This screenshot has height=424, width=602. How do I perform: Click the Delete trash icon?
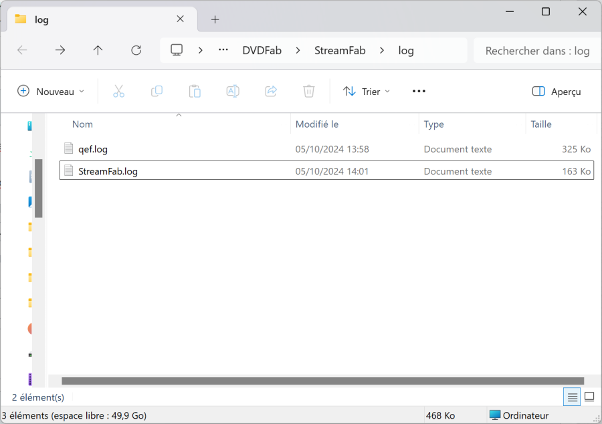pyautogui.click(x=308, y=92)
